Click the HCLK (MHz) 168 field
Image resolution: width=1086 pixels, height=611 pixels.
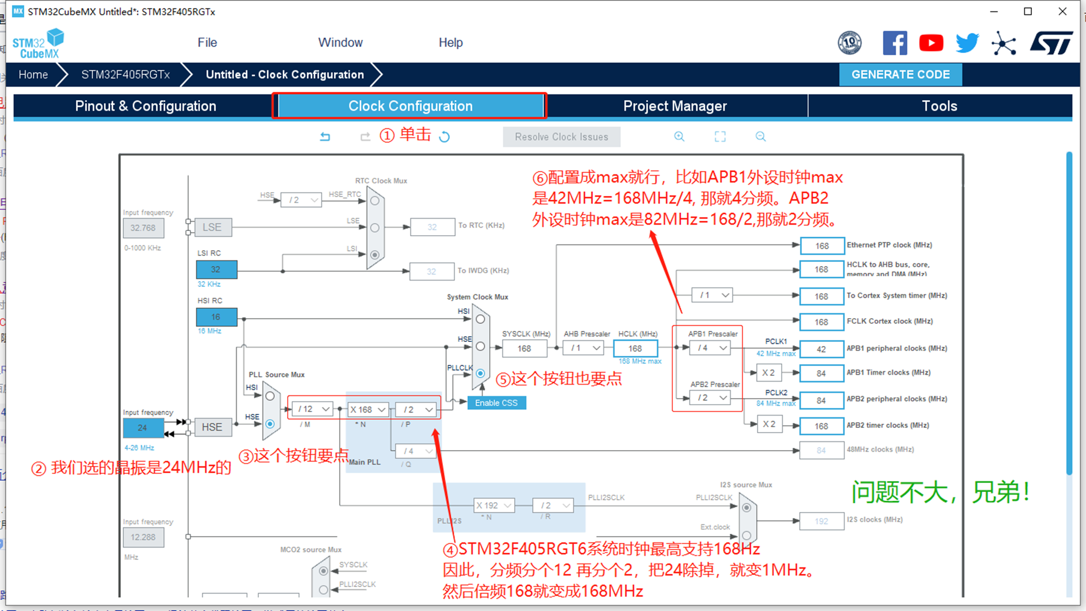click(635, 349)
